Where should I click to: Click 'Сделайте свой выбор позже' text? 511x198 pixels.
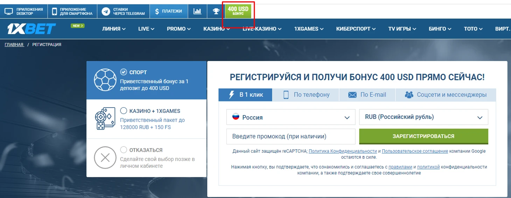[157, 162]
